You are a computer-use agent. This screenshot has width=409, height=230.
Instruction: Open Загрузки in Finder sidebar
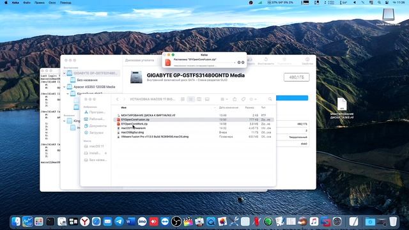tap(94, 132)
